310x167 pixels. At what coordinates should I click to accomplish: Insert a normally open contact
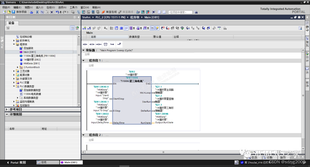(x=85, y=44)
